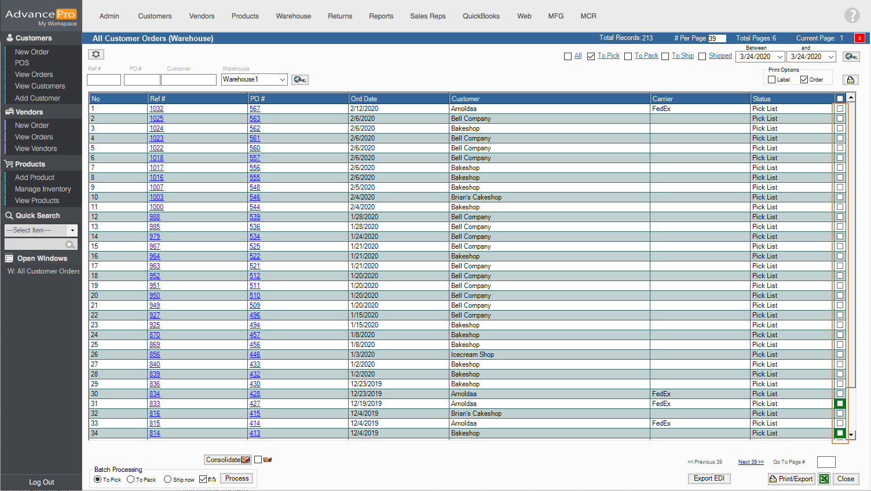Viewport: 871px width, 491px height.
Task: Click the Quick Search magnifier icon
Action: pos(70,245)
